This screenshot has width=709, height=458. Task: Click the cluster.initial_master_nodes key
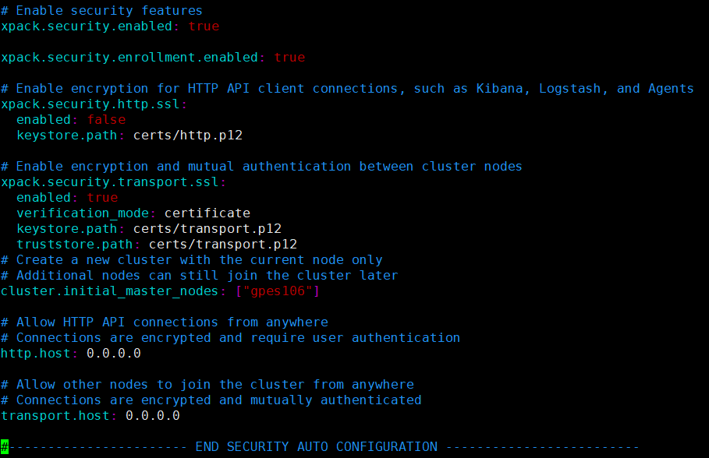[x=110, y=291]
